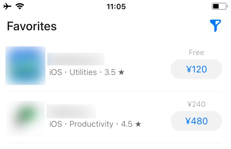The width and height of the screenshot is (231, 149).
Task: Open the blurred Utilities app title
Action: pos(76,59)
